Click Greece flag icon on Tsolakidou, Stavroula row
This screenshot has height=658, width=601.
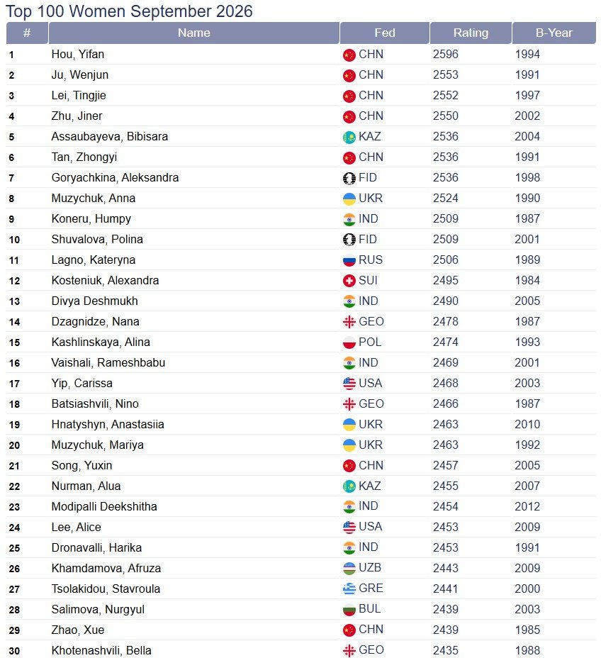[349, 589]
